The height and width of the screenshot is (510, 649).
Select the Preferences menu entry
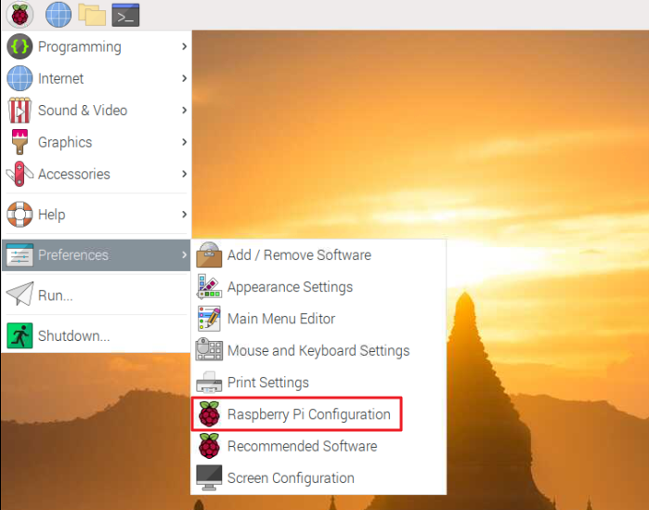(96, 255)
